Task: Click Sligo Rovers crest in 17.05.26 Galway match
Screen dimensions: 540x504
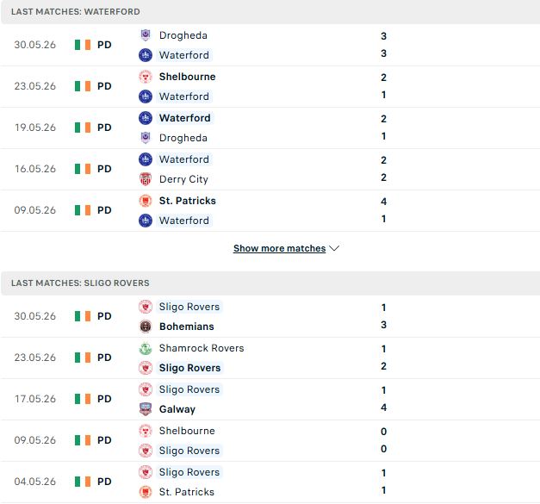Action: 146,389
